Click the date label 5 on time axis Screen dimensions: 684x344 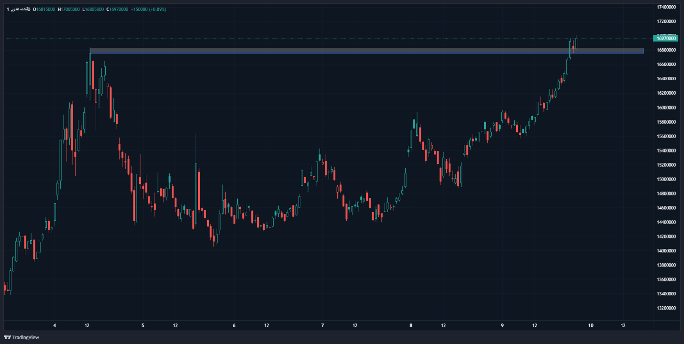coord(143,325)
